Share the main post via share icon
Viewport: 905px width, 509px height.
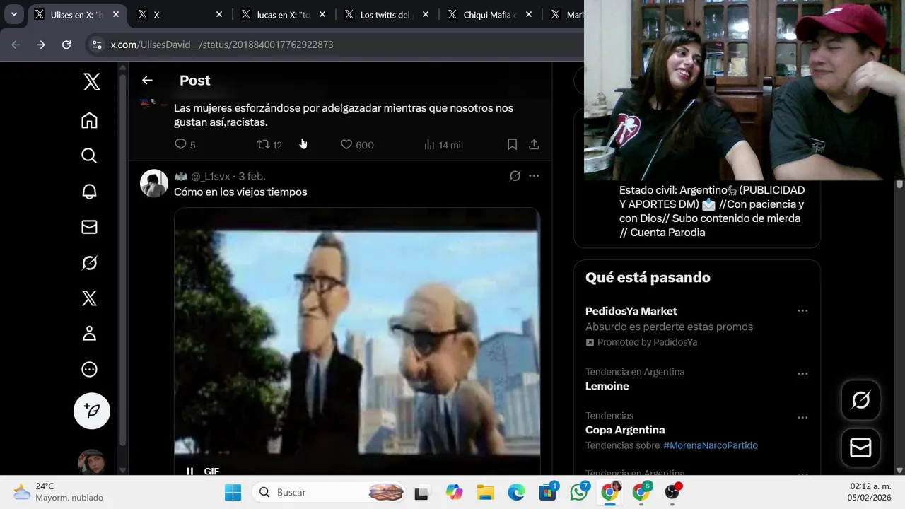(534, 144)
